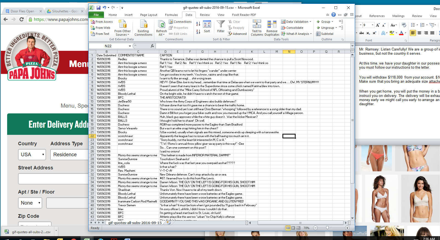Open the Text to Columns wizard
Viewport: 440px width, 240px height.
click(257, 28)
